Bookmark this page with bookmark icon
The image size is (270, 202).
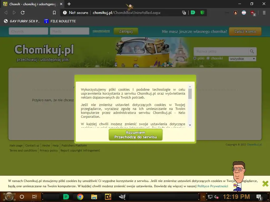click(x=54, y=13)
